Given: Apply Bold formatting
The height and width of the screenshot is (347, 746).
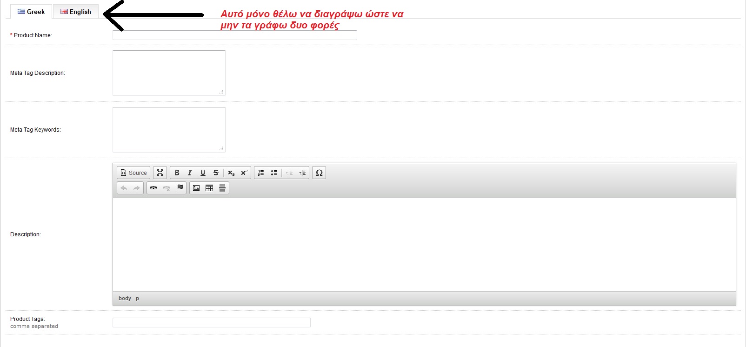Looking at the screenshot, I should 177,173.
